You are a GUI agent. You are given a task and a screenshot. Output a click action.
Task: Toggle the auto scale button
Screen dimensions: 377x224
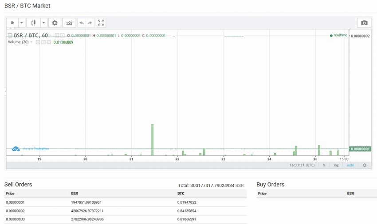(350, 165)
